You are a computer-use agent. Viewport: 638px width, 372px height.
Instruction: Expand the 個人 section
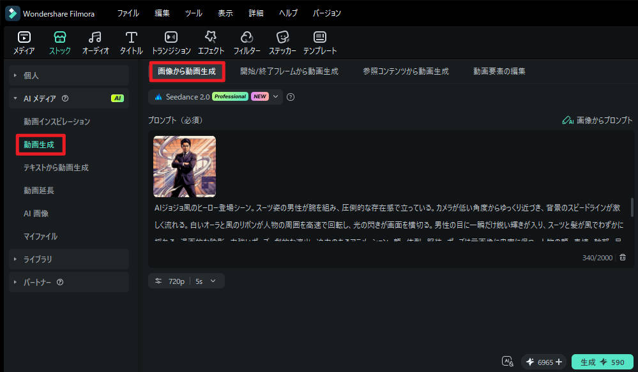(x=69, y=75)
